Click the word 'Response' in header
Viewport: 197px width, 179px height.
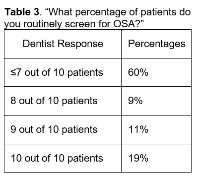pyautogui.click(x=80, y=44)
